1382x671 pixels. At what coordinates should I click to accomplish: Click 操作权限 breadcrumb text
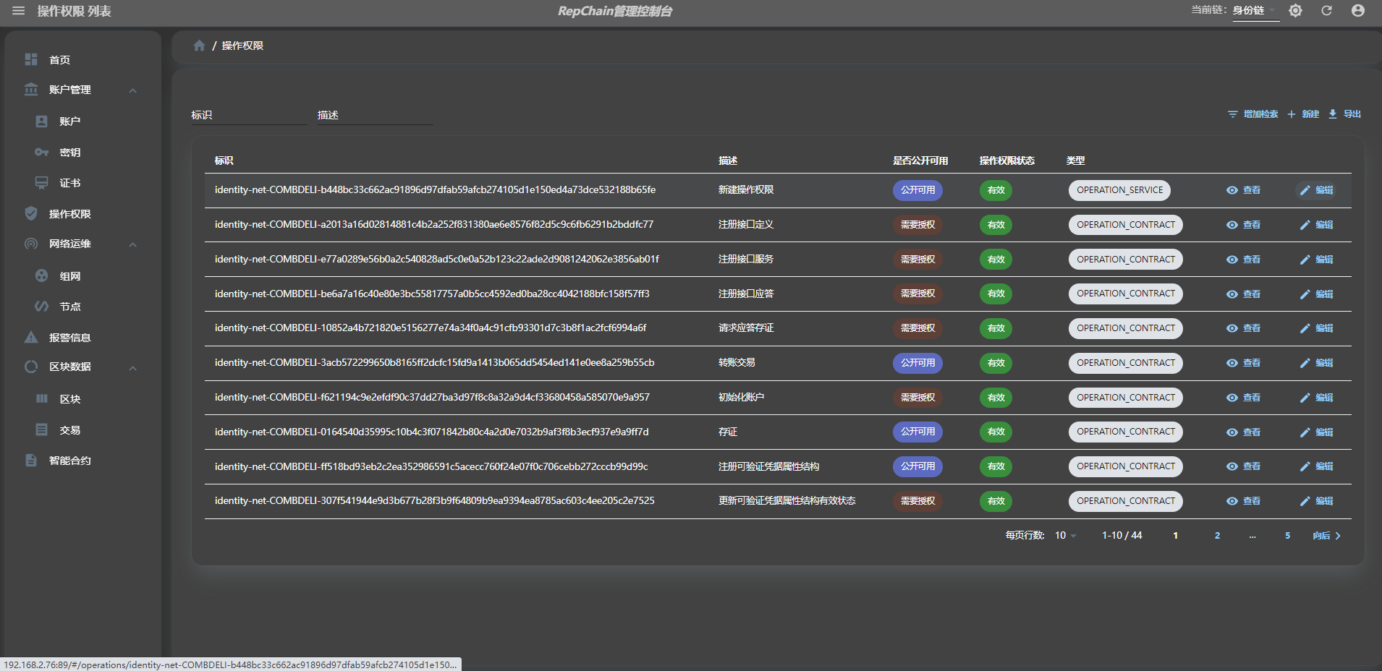coord(242,46)
